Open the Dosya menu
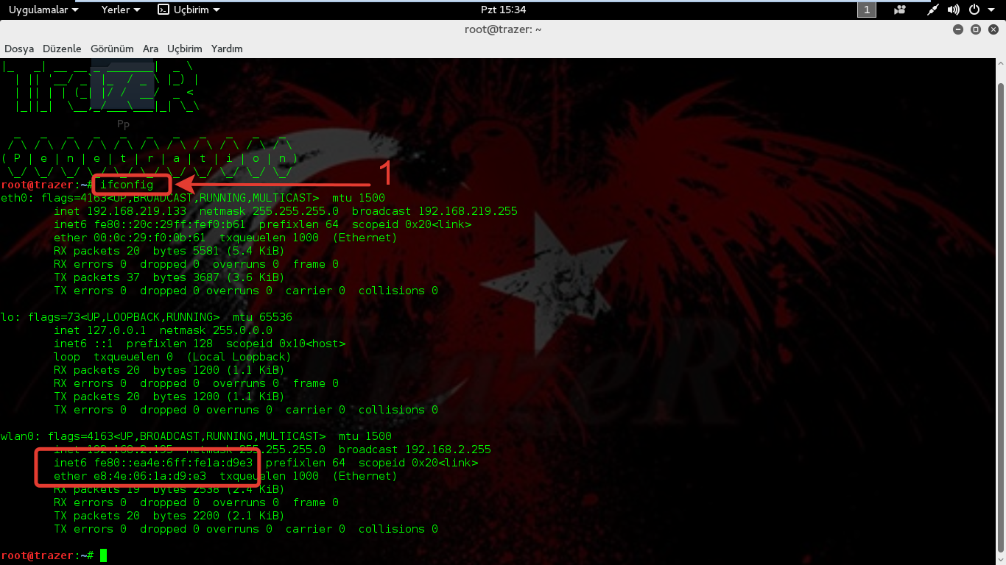This screenshot has width=1006, height=565. click(x=19, y=49)
